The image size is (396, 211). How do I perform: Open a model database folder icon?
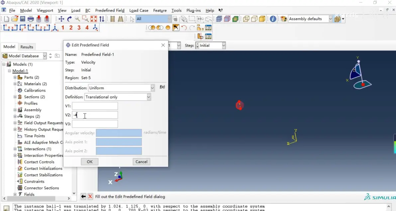(x=15, y=19)
